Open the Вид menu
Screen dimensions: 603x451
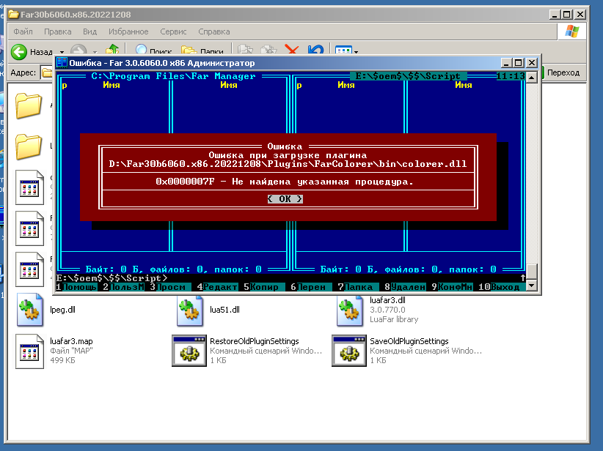coord(90,31)
